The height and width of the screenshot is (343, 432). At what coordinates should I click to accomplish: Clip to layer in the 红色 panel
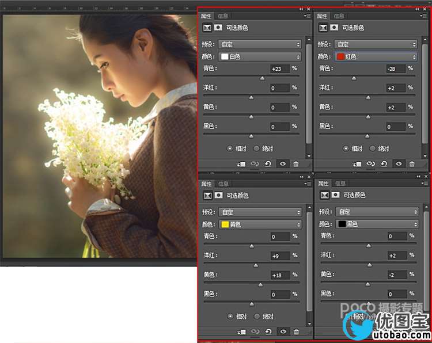358,164
